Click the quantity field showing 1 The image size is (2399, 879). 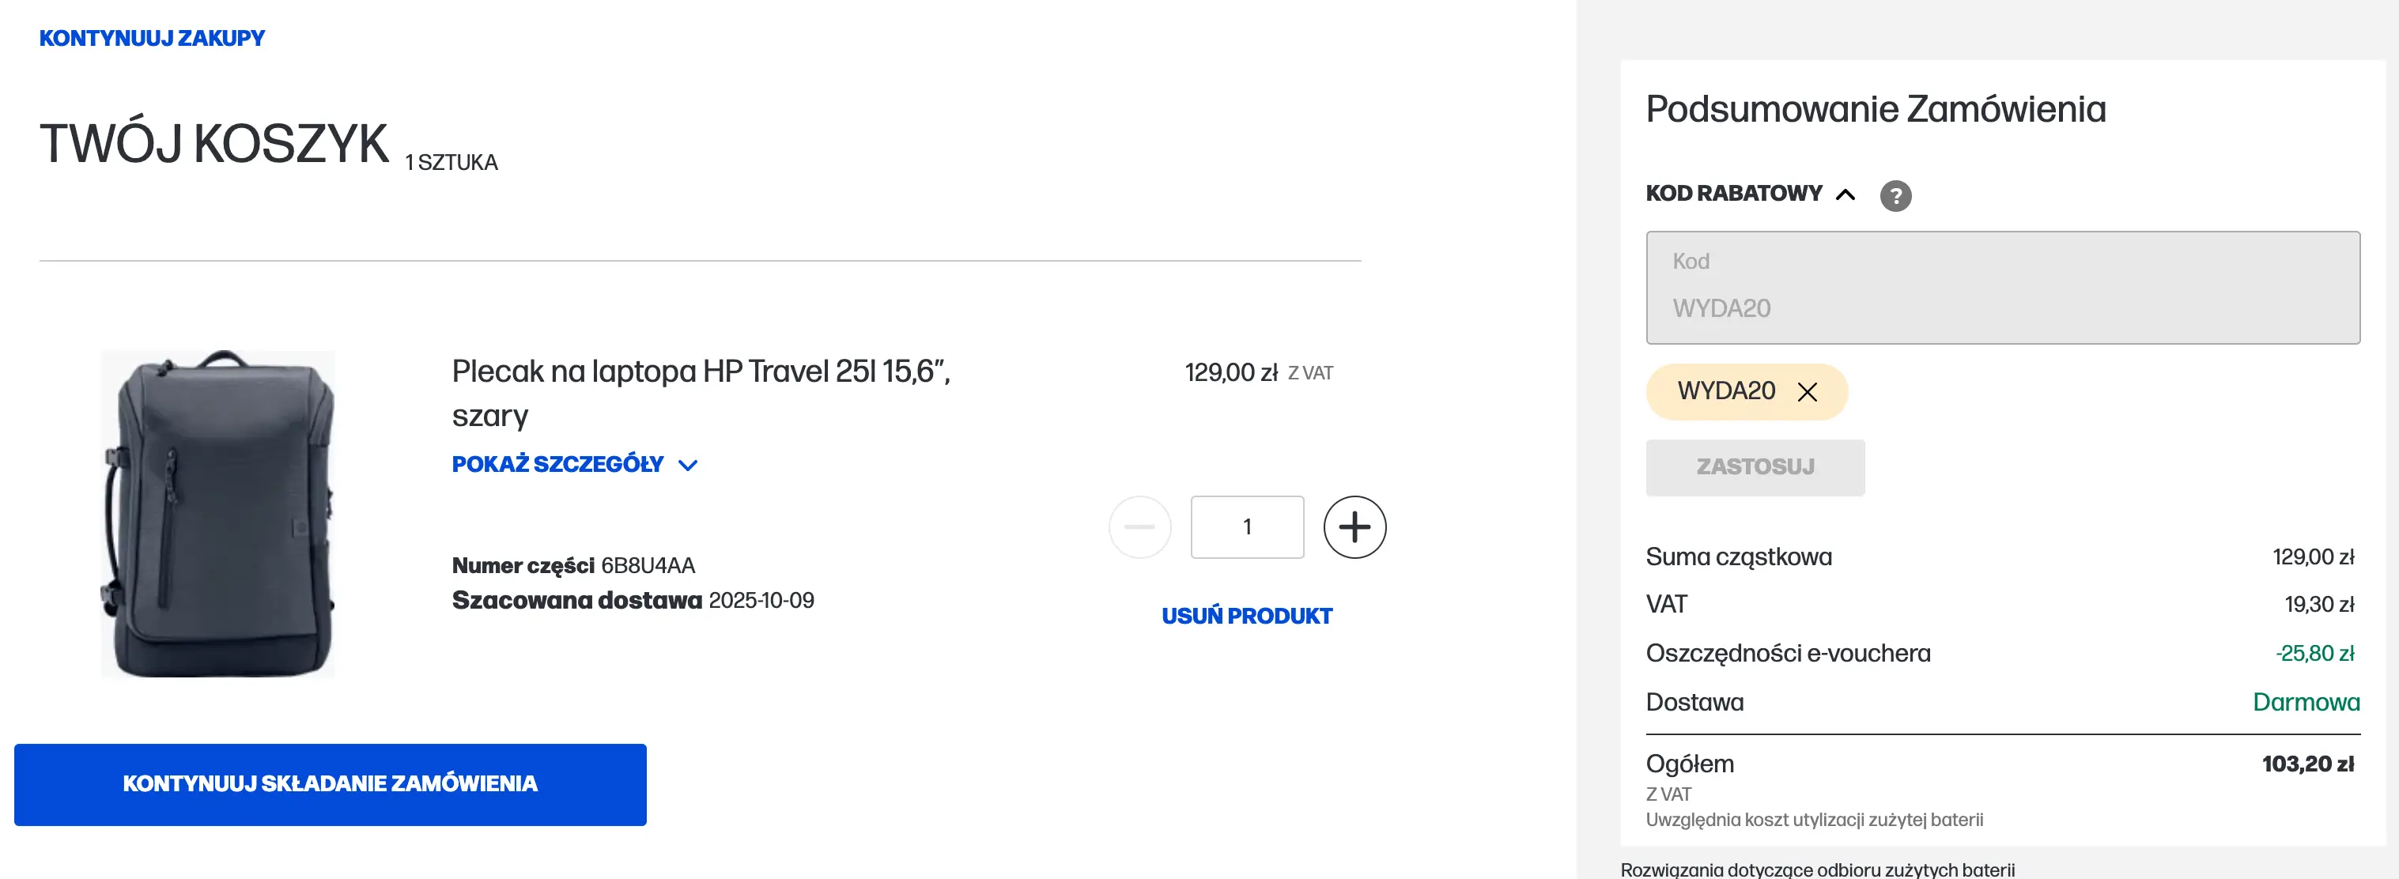pos(1246,527)
